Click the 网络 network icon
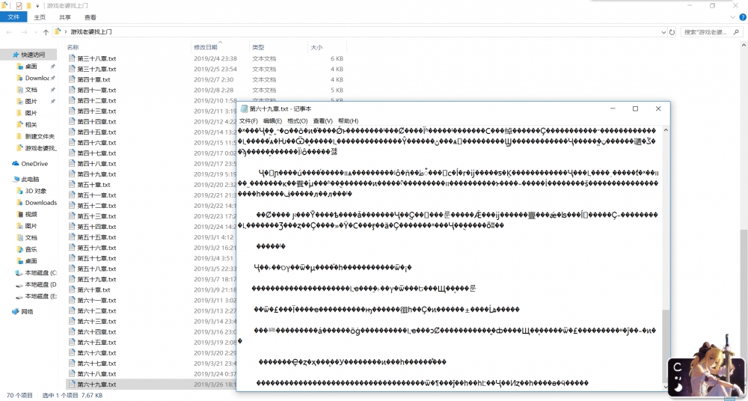Image resolution: width=748 pixels, height=401 pixels. (15, 311)
